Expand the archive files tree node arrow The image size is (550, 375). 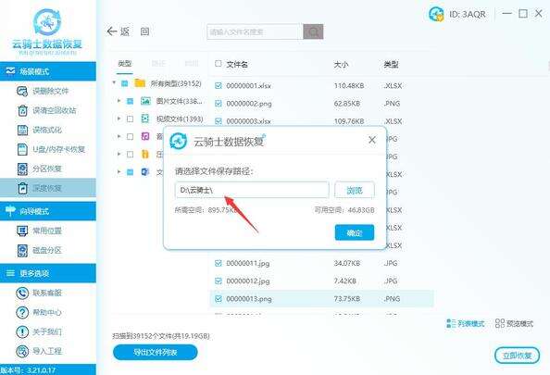(119, 154)
